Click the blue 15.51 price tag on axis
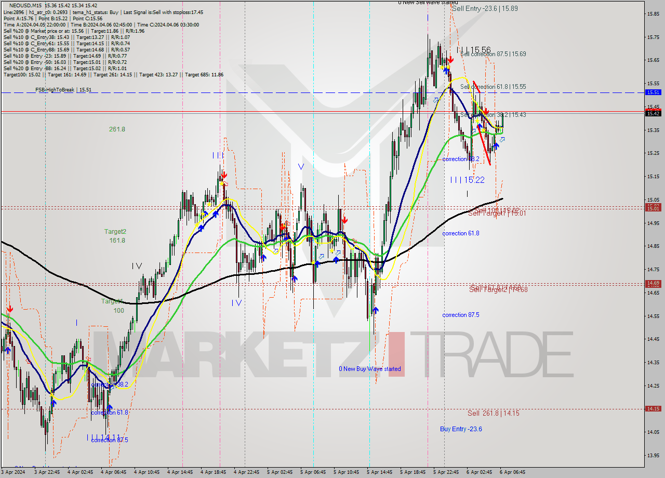 (653, 92)
